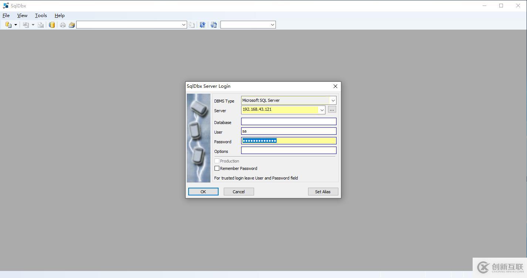Click into the Database field

[289, 121]
